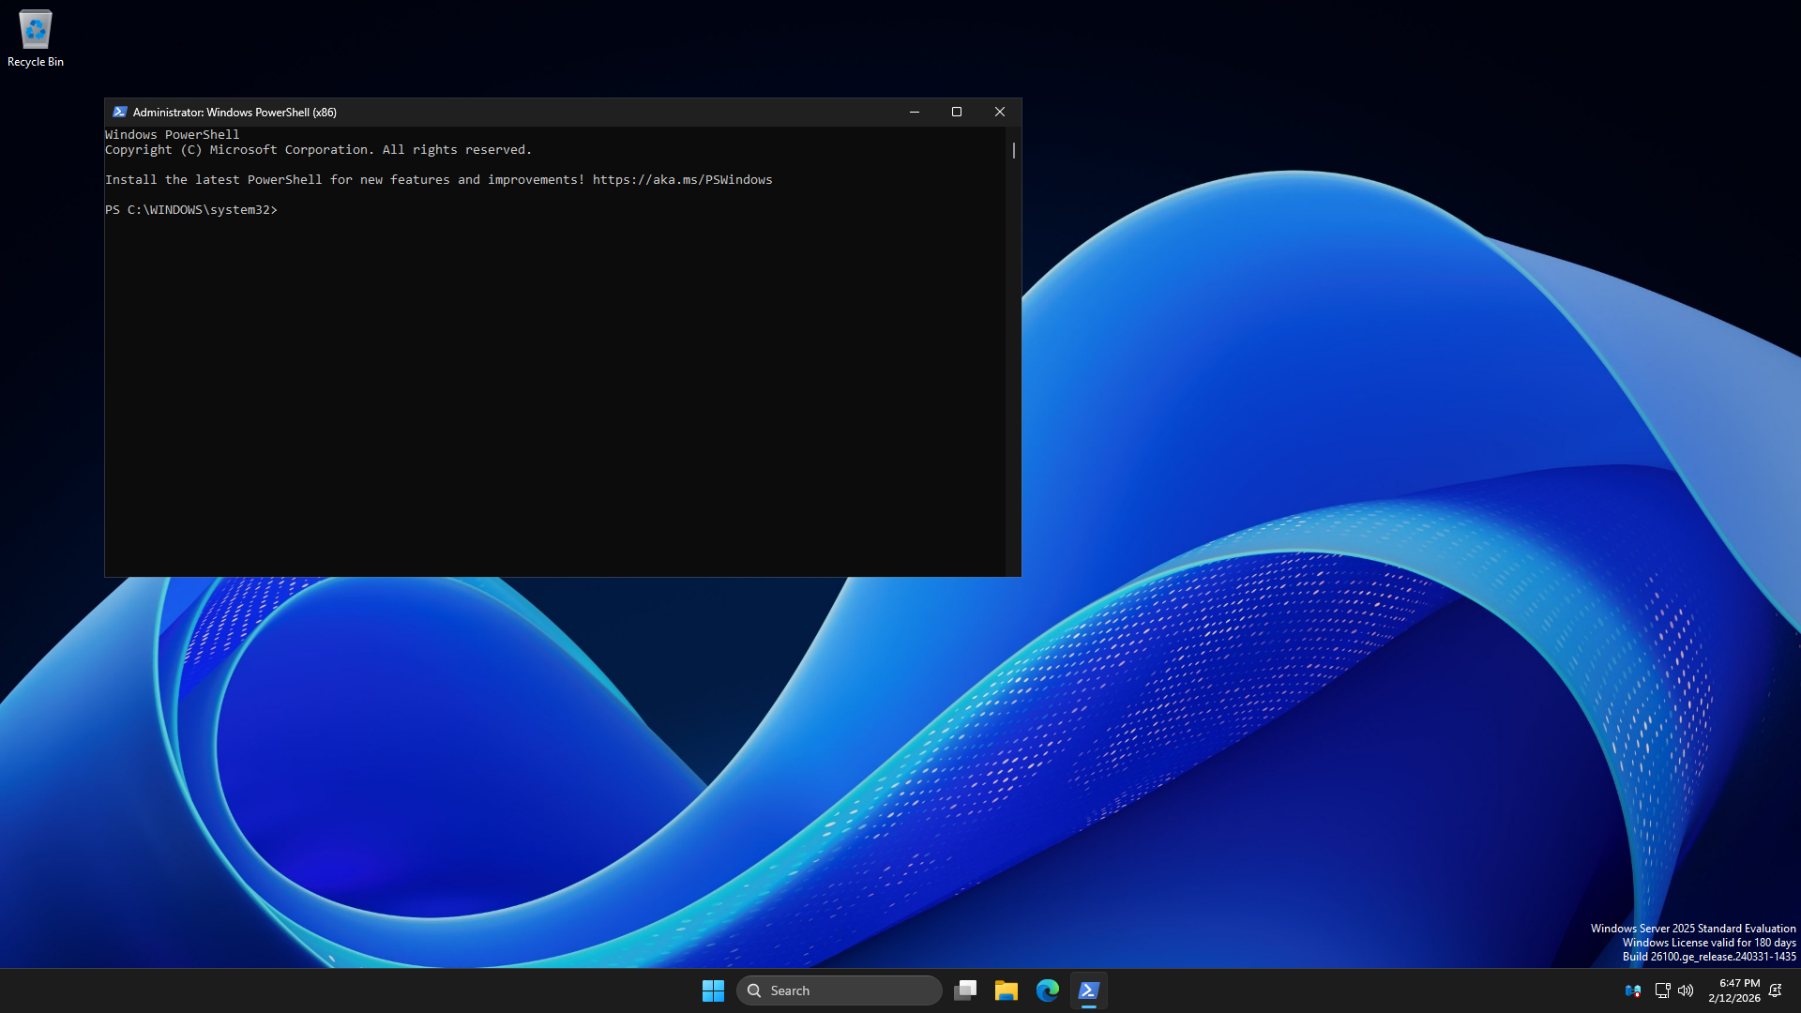Maximize the PowerShell window
The width and height of the screenshot is (1801, 1013).
click(957, 112)
